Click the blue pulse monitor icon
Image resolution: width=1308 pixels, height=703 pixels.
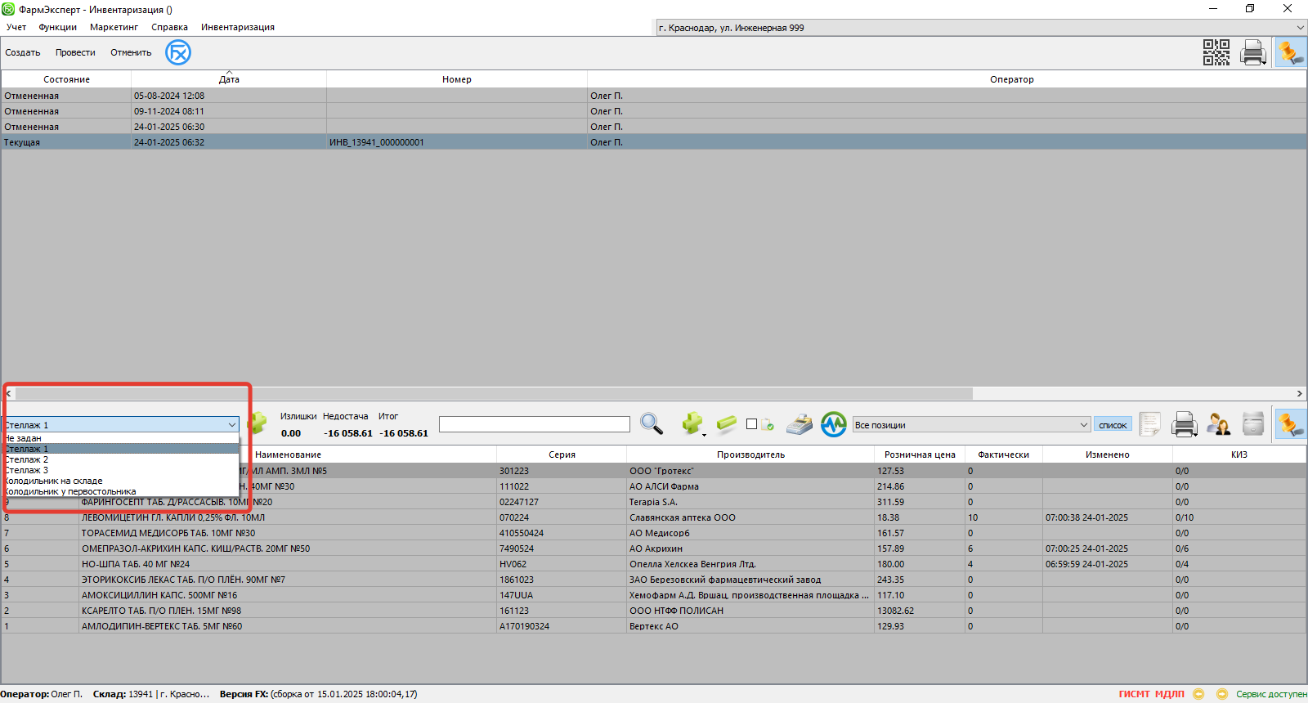(833, 424)
